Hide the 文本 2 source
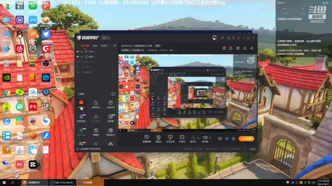 click(78, 51)
